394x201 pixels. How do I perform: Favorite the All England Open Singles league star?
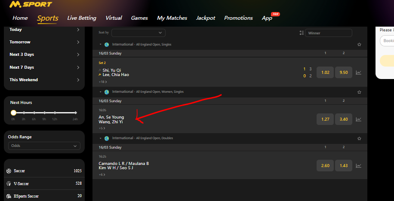click(359, 44)
